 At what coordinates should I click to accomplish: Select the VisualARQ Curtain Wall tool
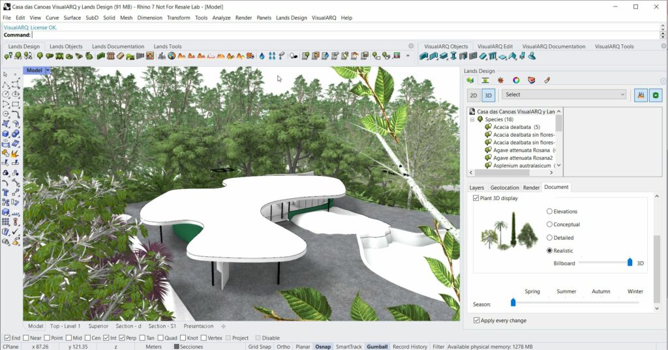point(434,56)
